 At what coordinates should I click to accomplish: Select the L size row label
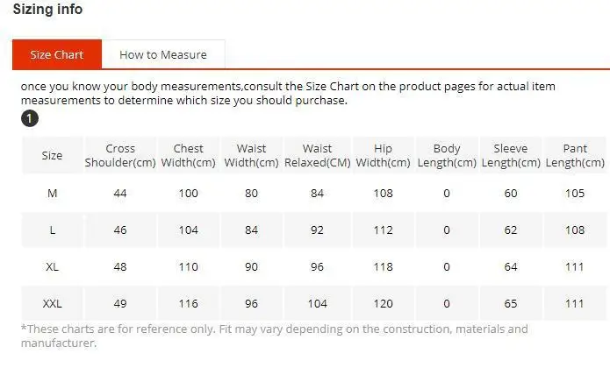click(53, 230)
